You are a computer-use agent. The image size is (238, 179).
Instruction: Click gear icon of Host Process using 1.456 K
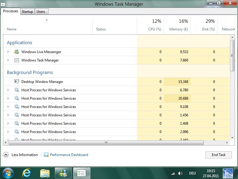click(17, 115)
